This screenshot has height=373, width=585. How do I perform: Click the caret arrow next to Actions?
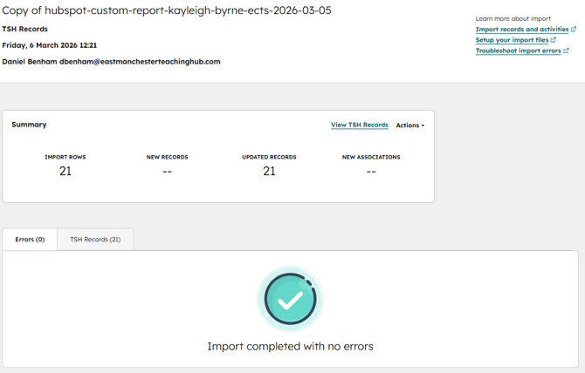click(x=423, y=126)
